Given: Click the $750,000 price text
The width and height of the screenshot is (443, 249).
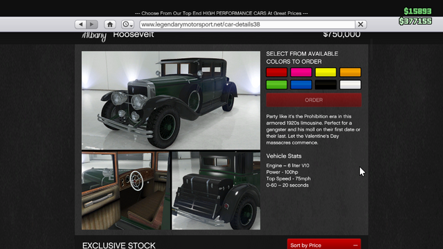Looking at the screenshot, I should (x=341, y=35).
